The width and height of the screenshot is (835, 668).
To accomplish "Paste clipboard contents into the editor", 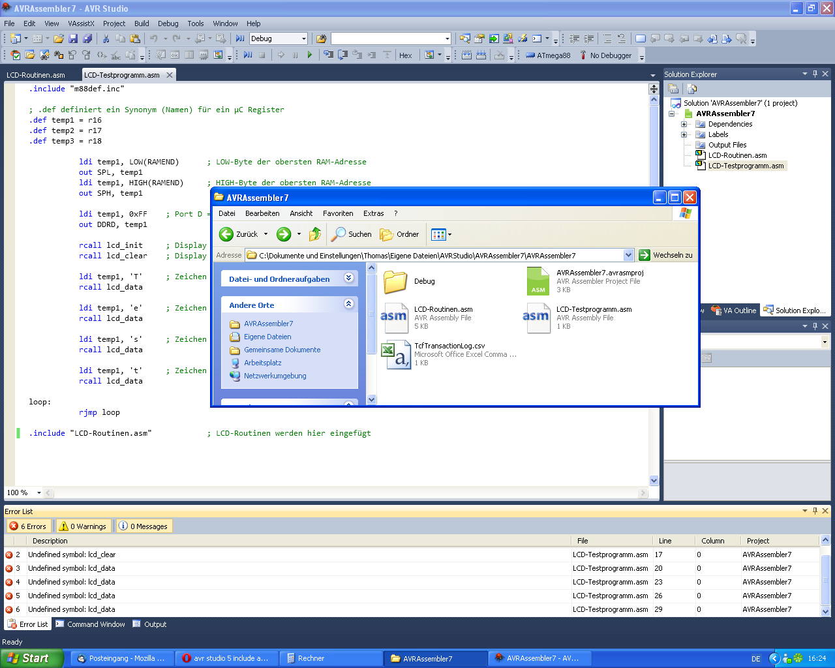I will pos(134,38).
